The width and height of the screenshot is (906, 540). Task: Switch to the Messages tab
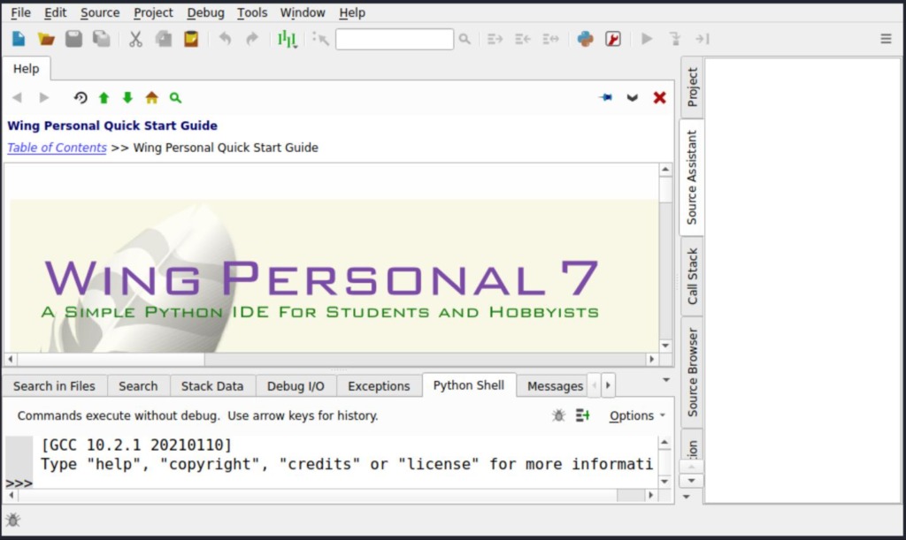click(554, 385)
